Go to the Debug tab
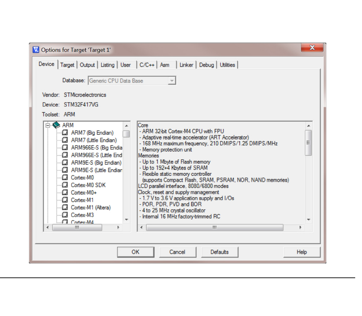The height and width of the screenshot is (316, 362). point(207,65)
